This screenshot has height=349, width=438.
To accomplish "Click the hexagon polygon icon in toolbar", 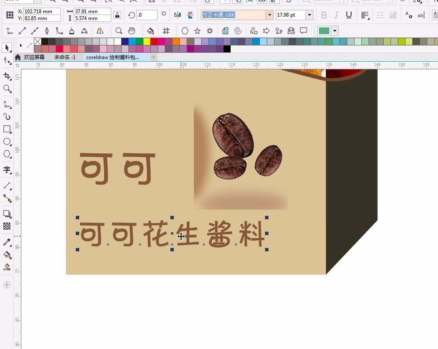I will click(185, 31).
